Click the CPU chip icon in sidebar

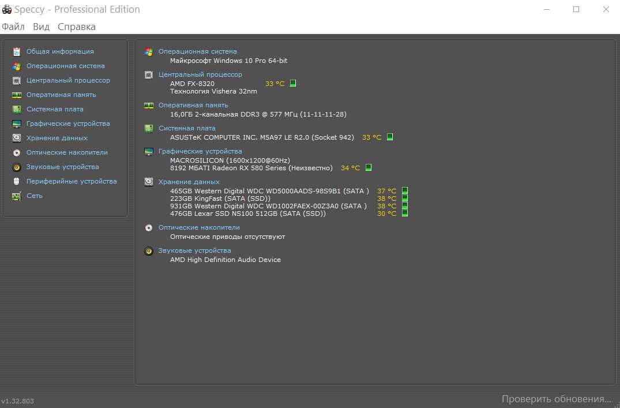[17, 81]
